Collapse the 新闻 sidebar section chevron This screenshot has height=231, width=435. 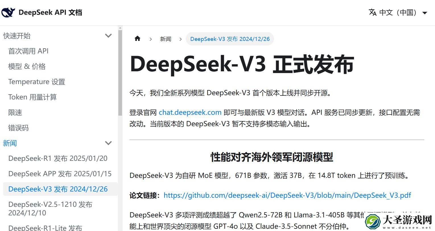pos(108,143)
